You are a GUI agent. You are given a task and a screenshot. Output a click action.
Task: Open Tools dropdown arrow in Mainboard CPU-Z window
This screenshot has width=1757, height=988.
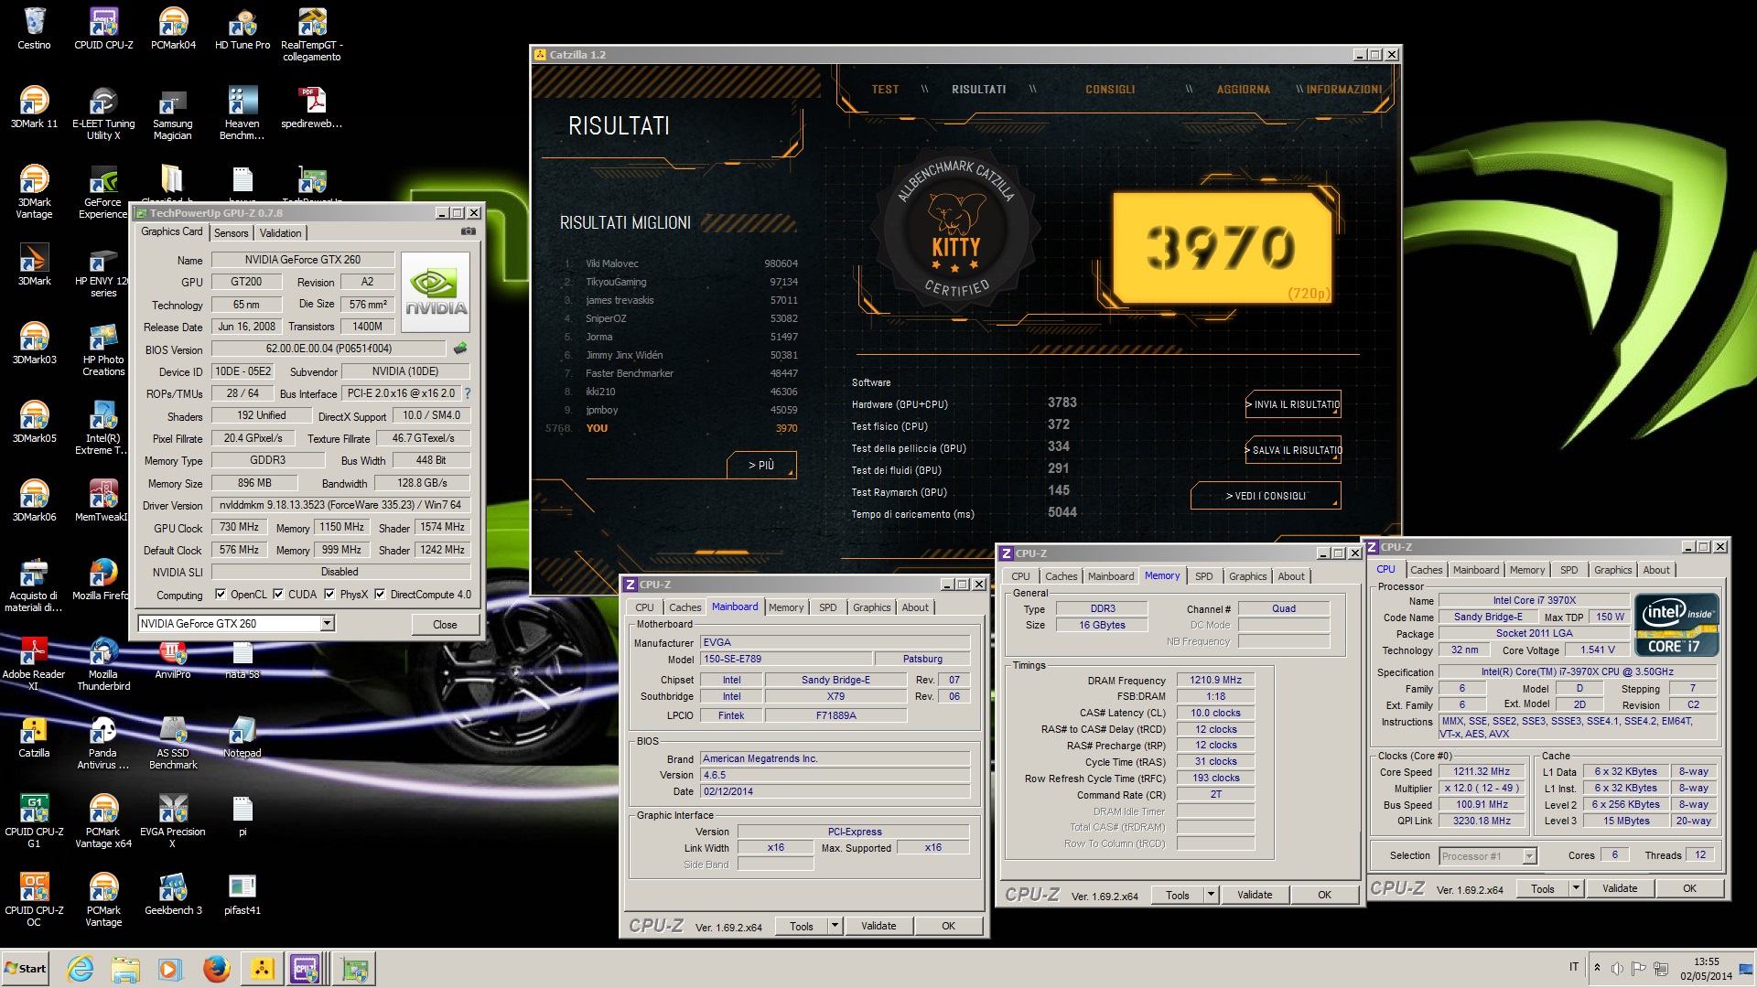(x=835, y=926)
